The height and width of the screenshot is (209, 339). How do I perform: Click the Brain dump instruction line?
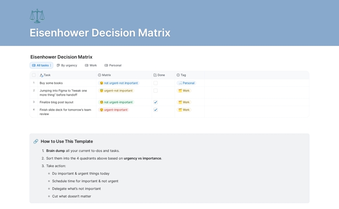tap(83, 150)
